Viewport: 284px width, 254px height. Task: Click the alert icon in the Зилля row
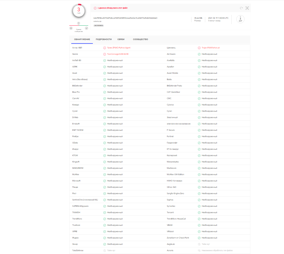105,54
